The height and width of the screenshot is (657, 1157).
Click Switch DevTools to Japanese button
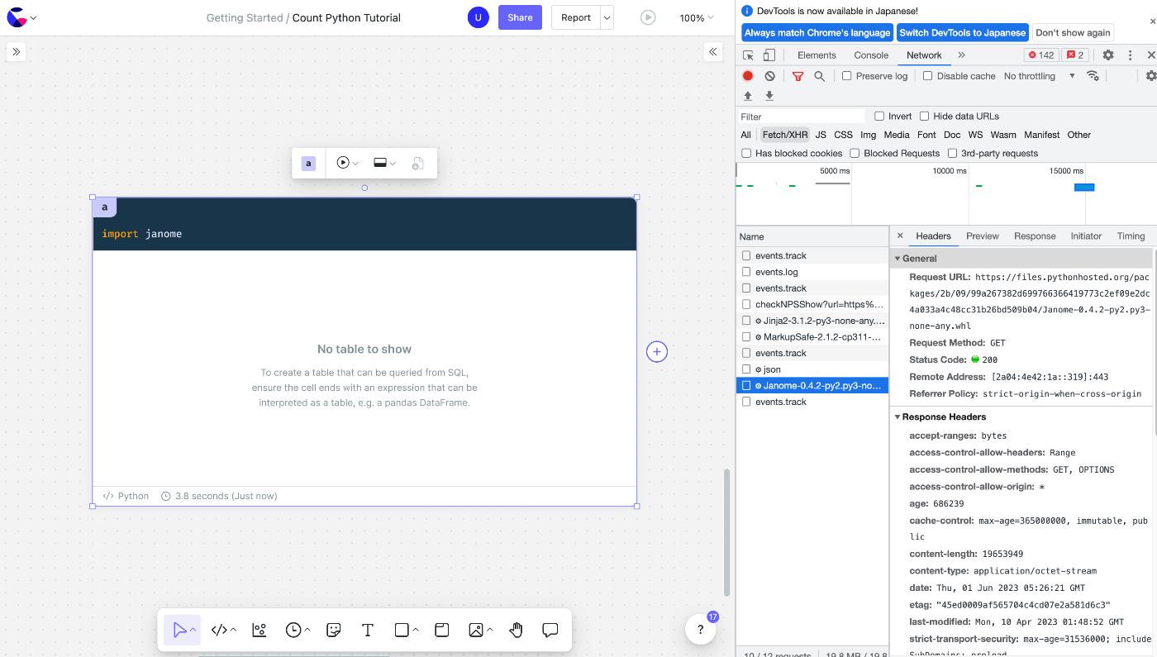click(x=963, y=32)
